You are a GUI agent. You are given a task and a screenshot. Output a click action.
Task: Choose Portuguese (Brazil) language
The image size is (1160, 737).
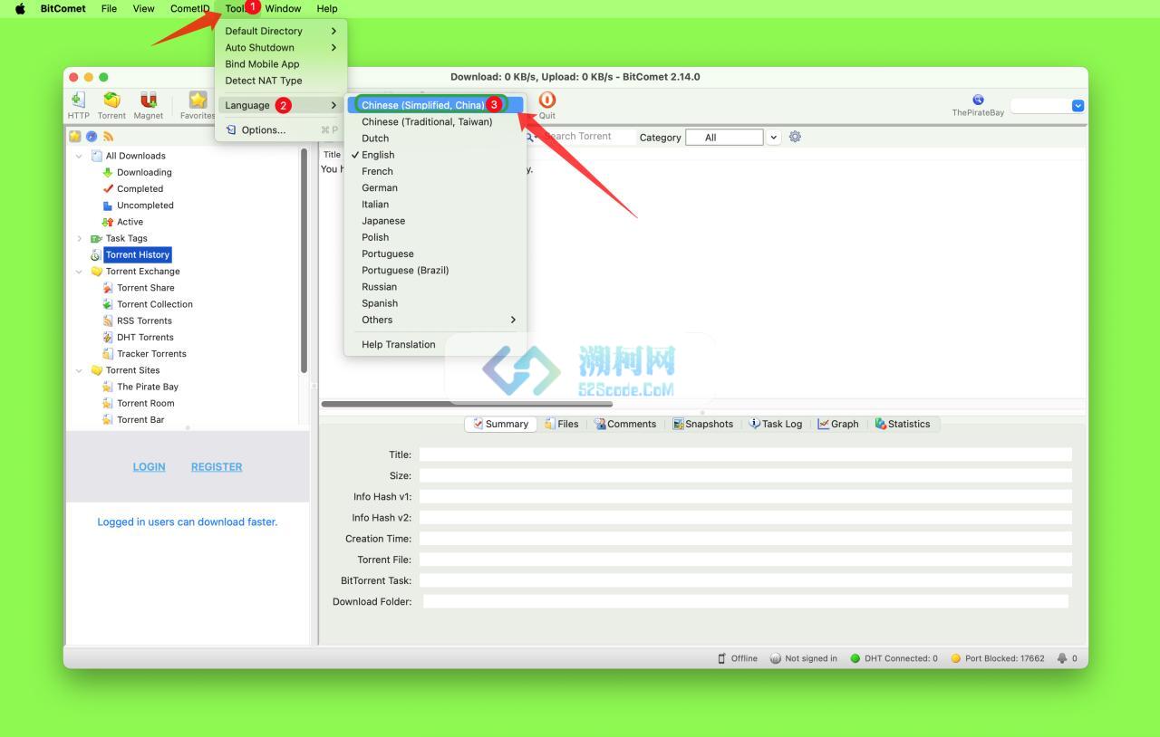435,270
